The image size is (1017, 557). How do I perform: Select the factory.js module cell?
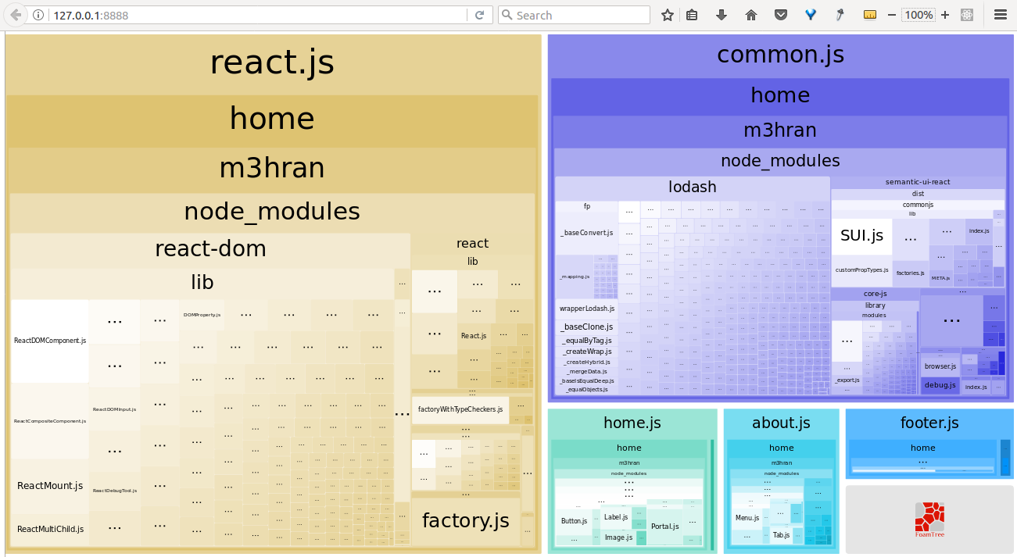point(466,520)
